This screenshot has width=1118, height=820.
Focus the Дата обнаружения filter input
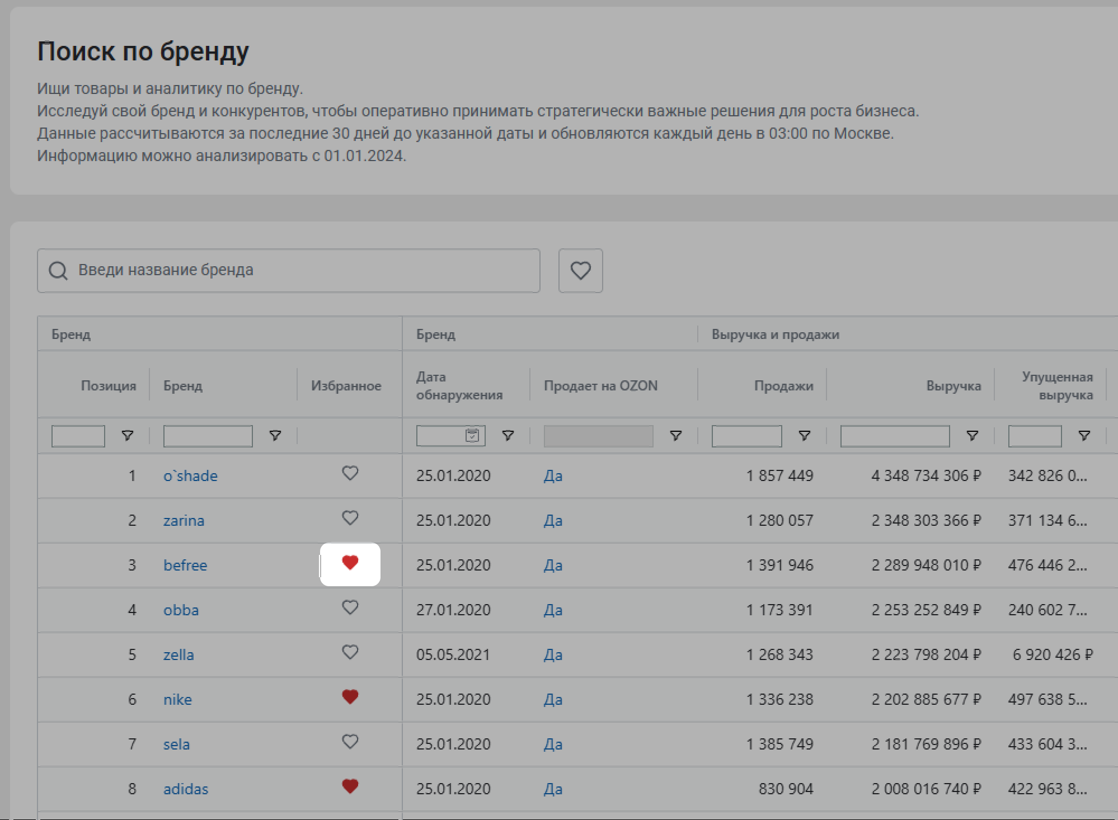click(450, 436)
